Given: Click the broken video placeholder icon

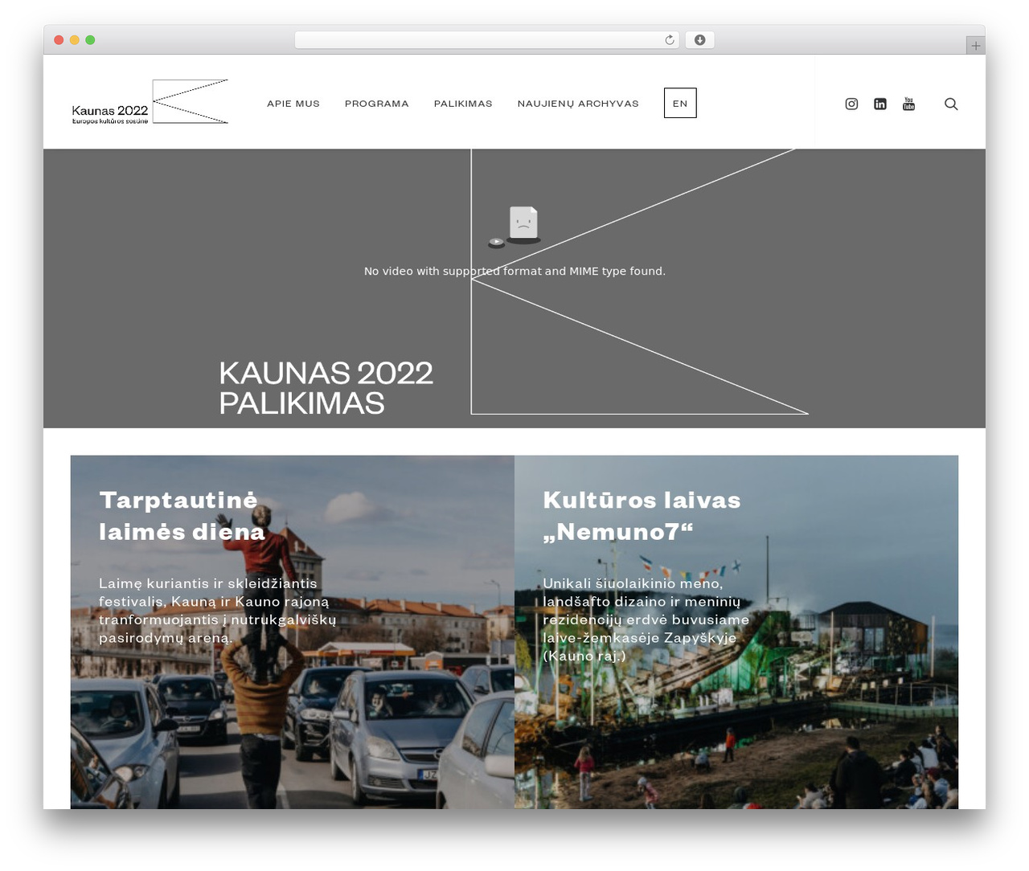Looking at the screenshot, I should [x=514, y=227].
